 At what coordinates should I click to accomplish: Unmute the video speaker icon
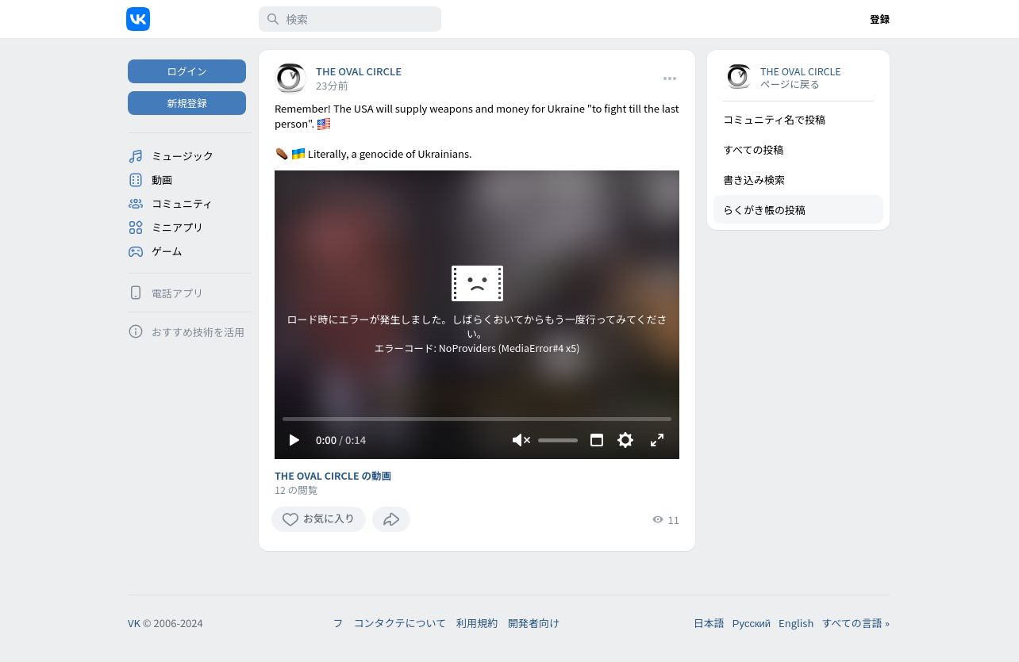pyautogui.click(x=521, y=440)
